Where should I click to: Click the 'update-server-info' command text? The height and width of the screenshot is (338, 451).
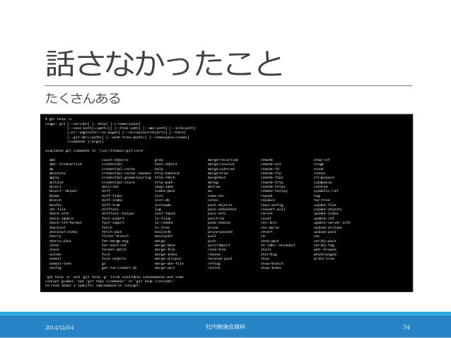tap(332, 223)
